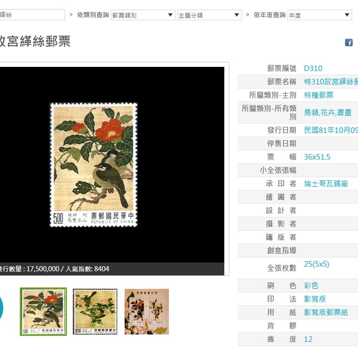Click issue date 民國81年10月

pyautogui.click(x=331, y=130)
